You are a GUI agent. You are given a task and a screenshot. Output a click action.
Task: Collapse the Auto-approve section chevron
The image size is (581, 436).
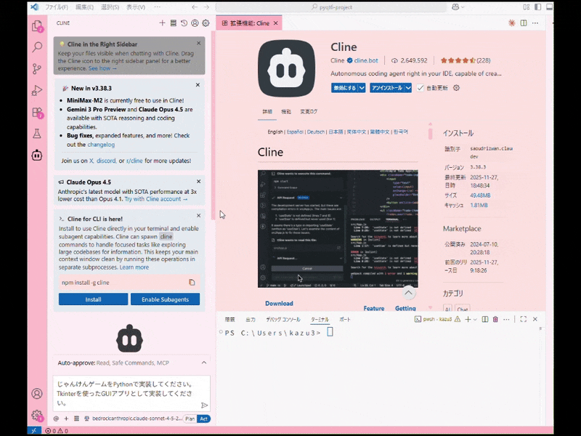point(205,363)
